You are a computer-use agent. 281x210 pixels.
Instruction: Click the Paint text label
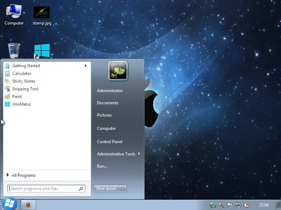tap(17, 97)
